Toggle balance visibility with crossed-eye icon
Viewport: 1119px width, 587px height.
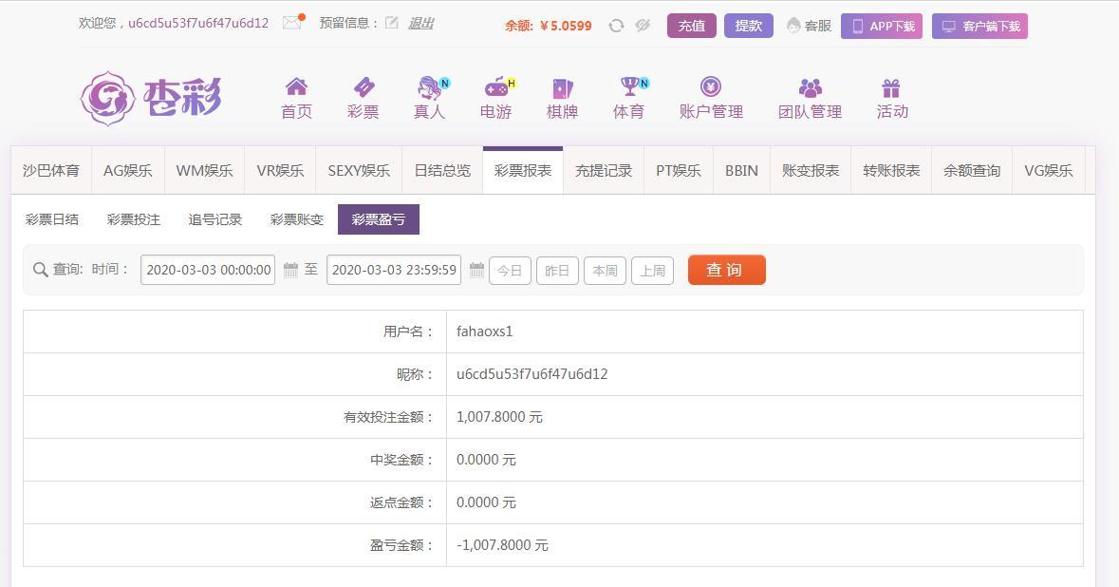point(643,26)
